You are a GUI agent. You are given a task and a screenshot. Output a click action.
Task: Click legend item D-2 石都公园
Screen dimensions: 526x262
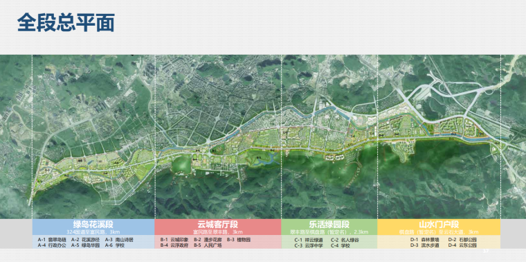[x=462, y=240]
